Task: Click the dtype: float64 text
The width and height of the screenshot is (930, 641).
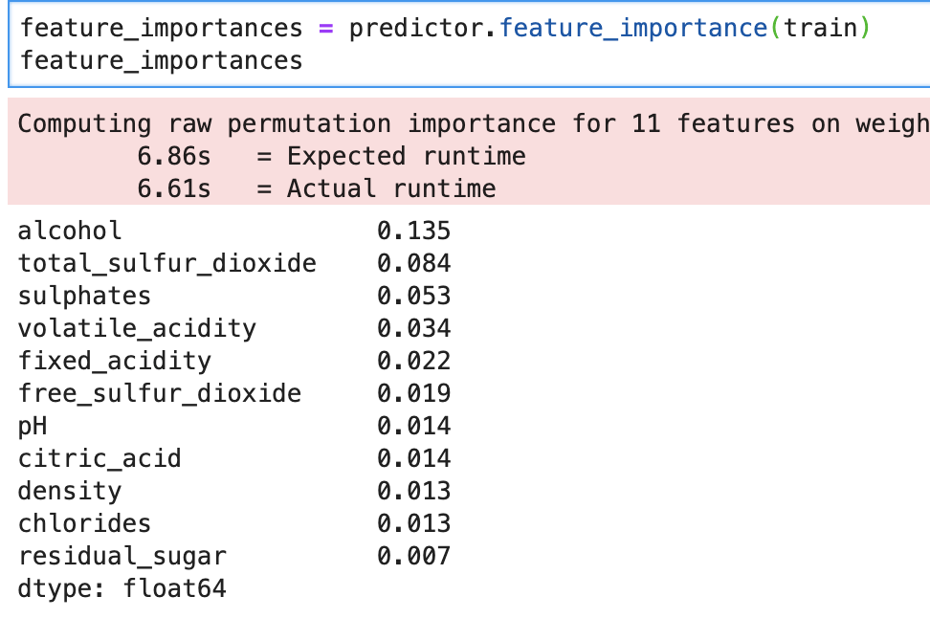Action: pos(122,588)
